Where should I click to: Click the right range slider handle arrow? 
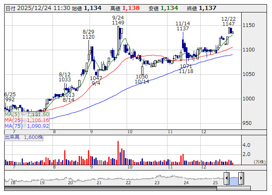241,178
